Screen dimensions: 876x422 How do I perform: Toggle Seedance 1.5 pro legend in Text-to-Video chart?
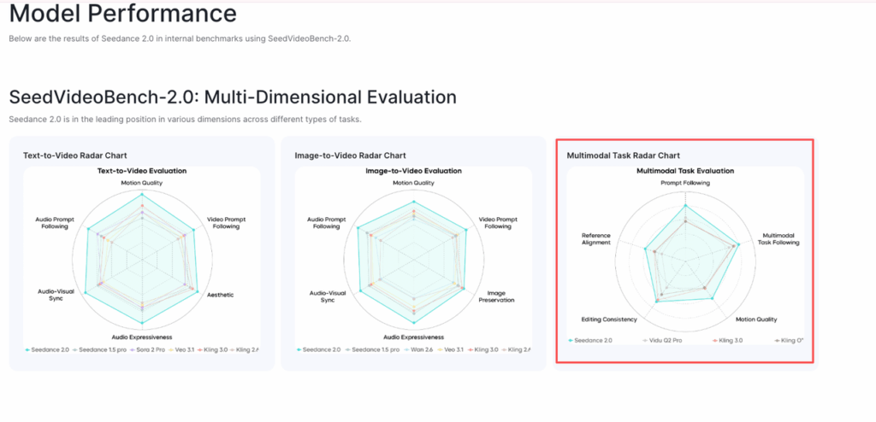[x=99, y=350]
